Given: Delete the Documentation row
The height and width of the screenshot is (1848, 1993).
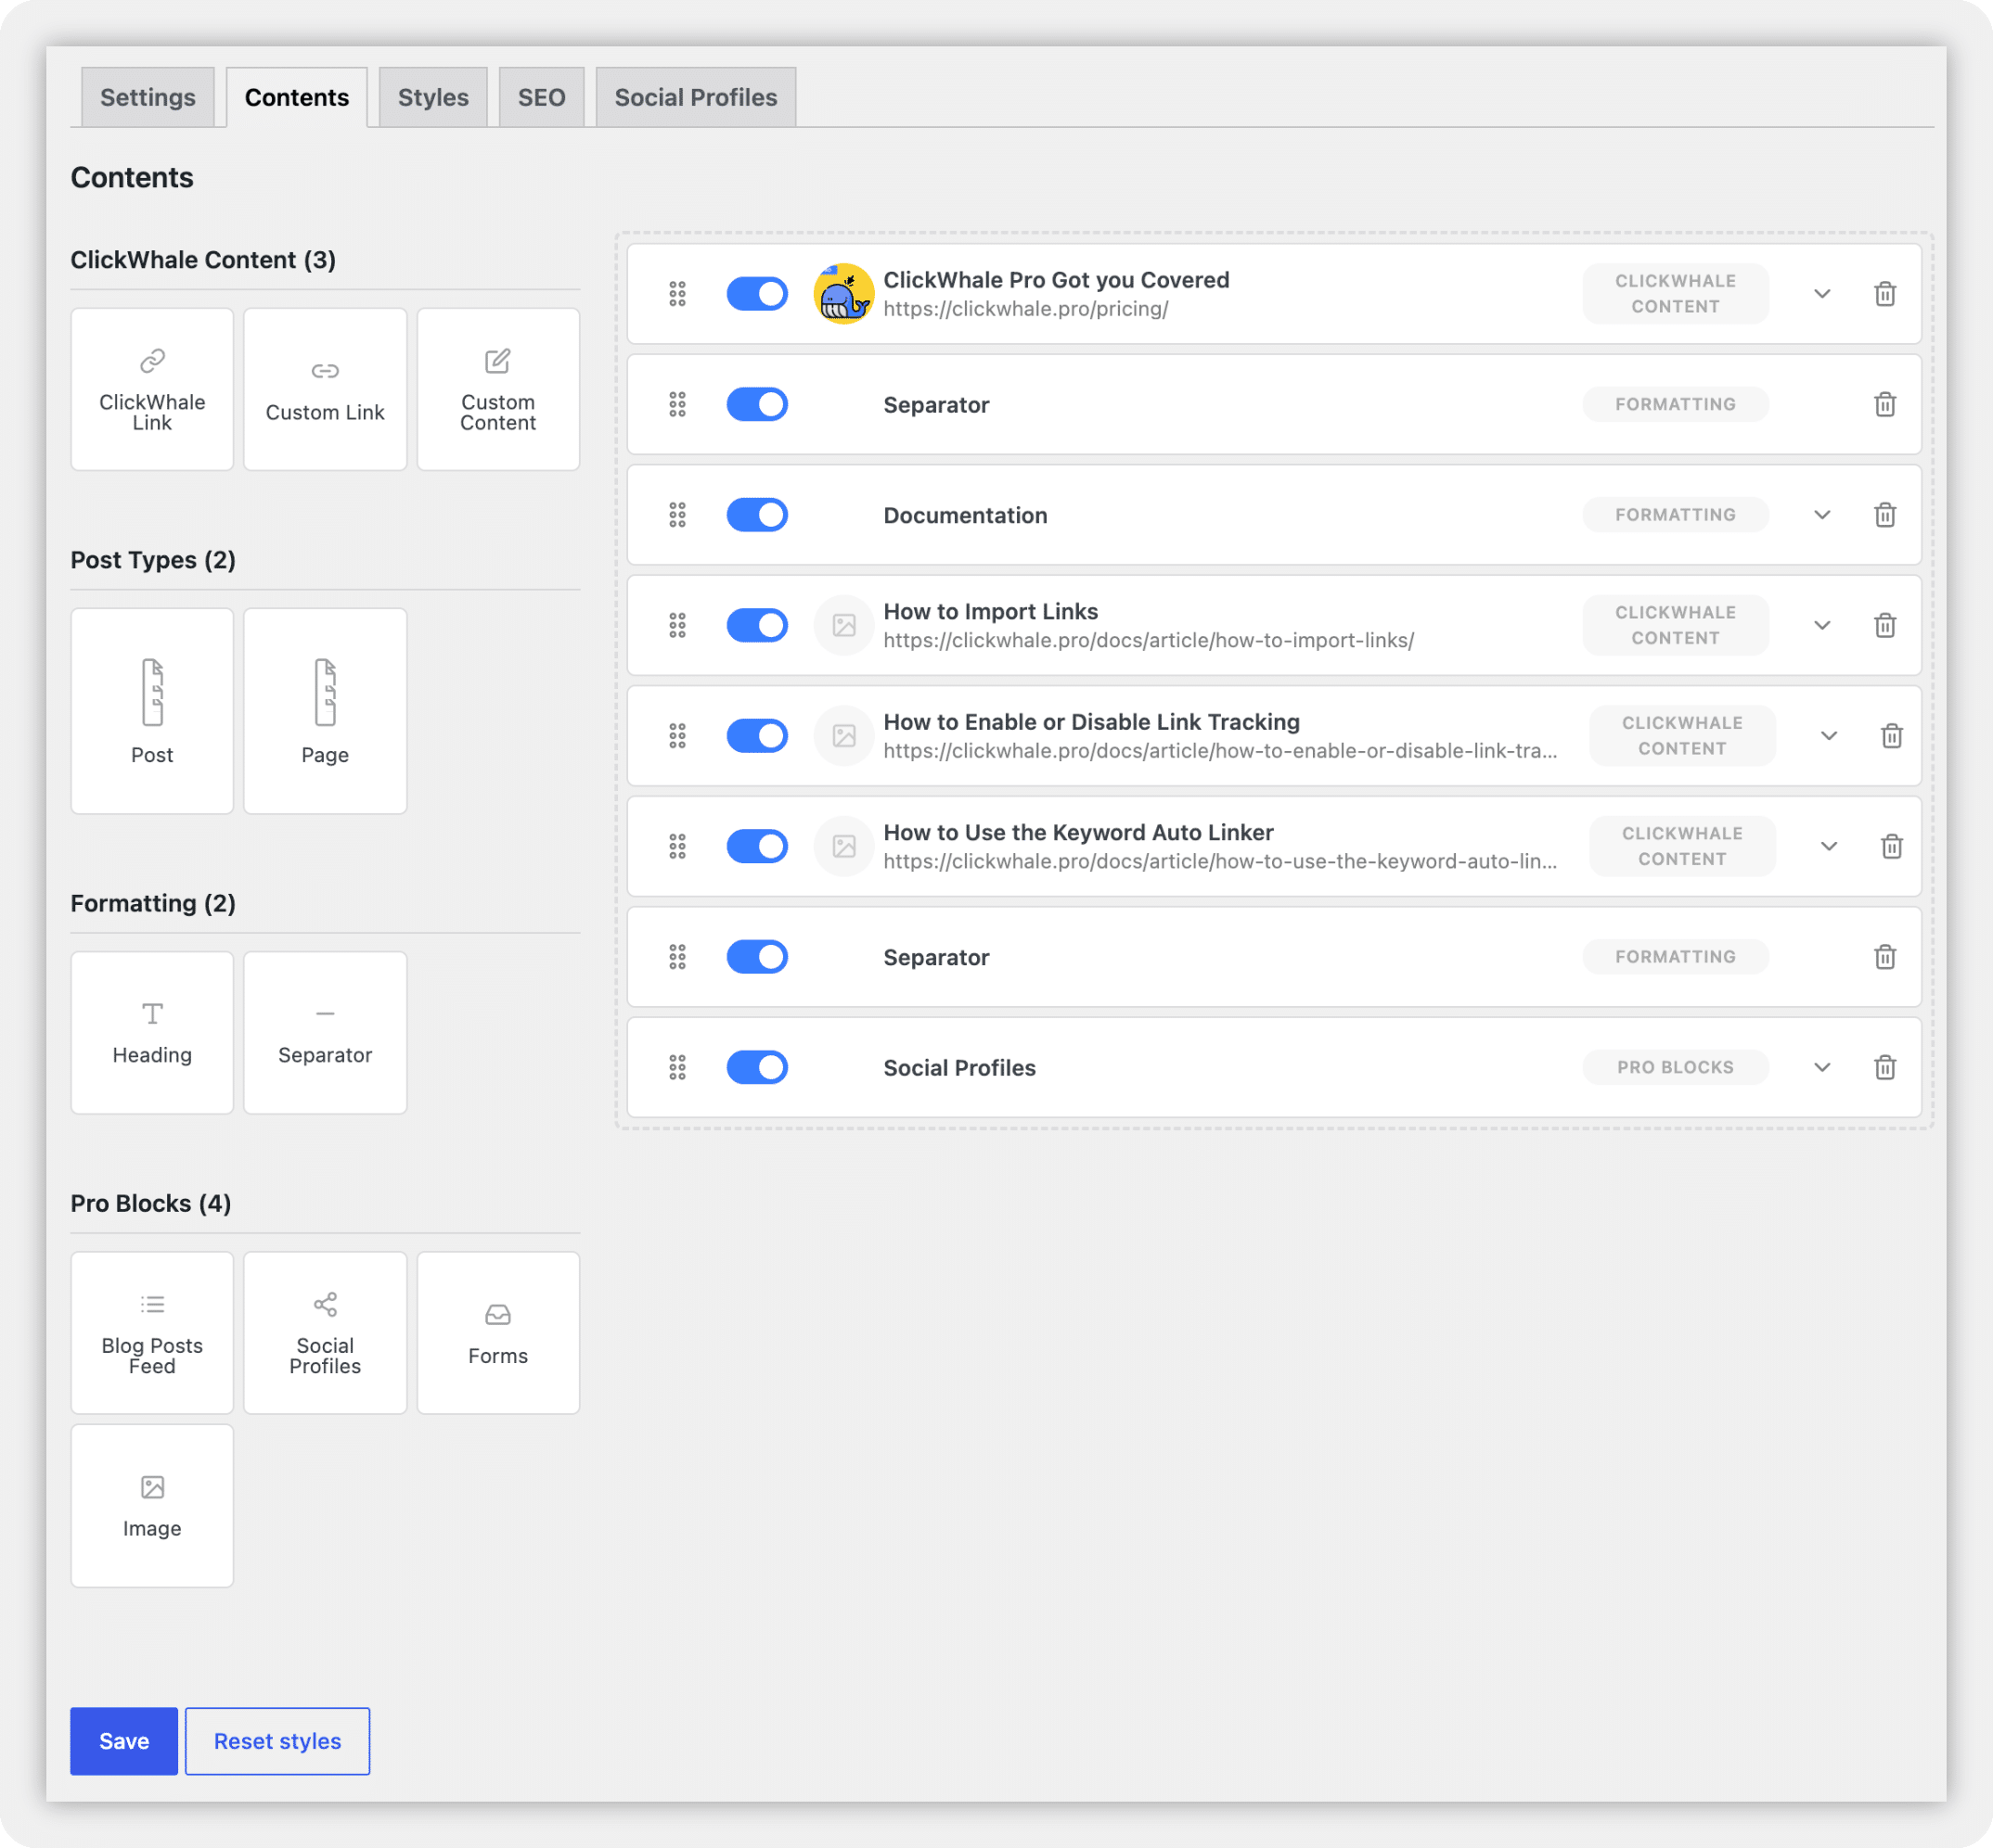Looking at the screenshot, I should coord(1885,515).
